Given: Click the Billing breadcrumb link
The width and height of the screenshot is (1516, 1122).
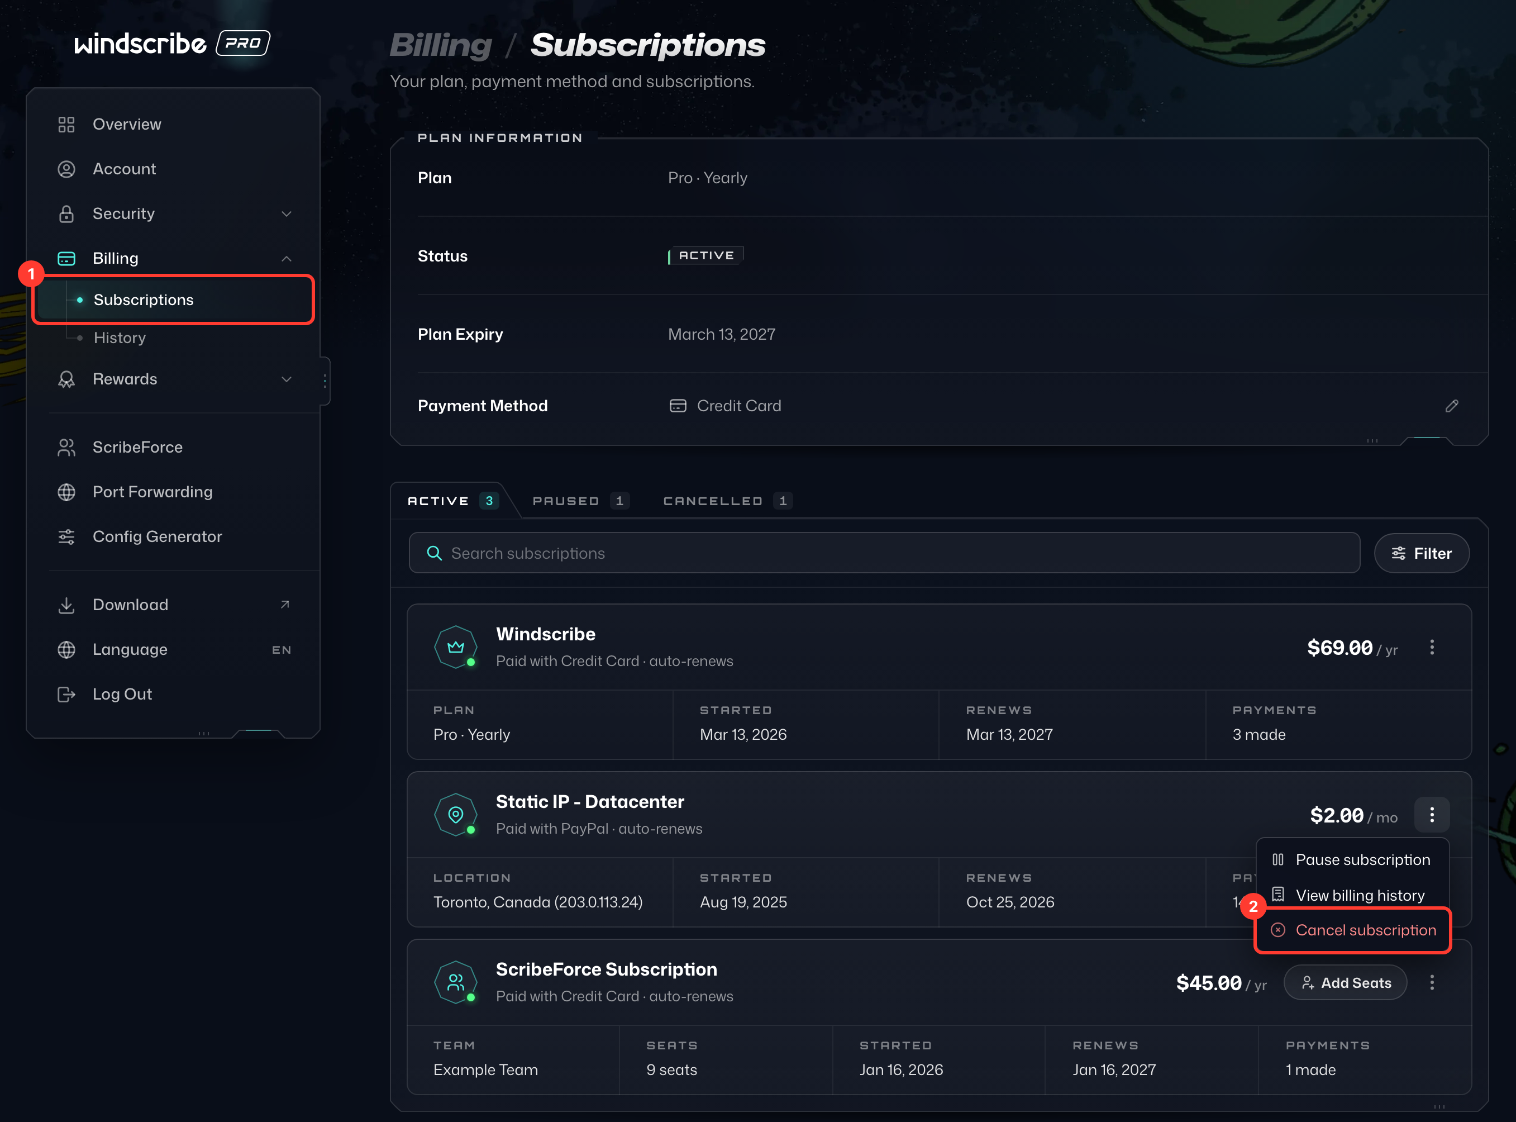Looking at the screenshot, I should 440,45.
